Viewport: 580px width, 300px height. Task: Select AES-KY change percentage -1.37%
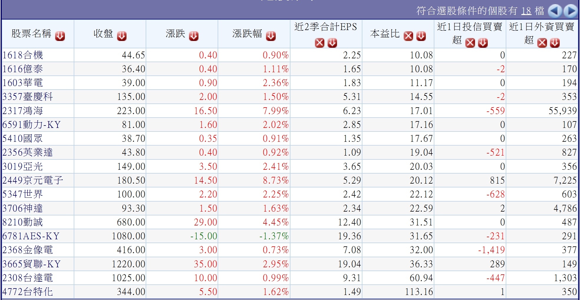(274, 236)
